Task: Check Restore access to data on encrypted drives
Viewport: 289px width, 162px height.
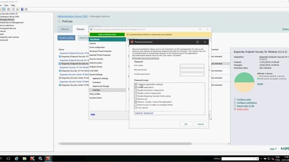Action: pos(135,105)
